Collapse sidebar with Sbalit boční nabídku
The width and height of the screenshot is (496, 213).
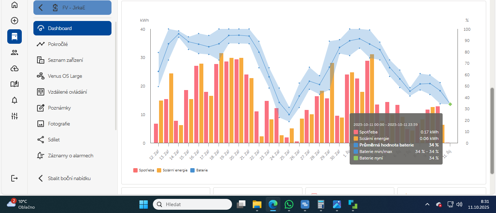69,178
